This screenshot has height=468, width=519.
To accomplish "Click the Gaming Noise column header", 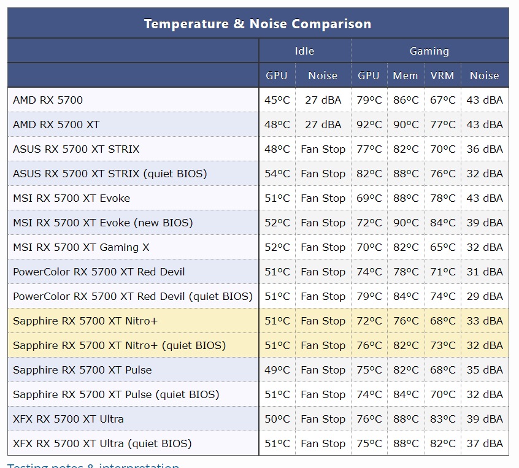I will click(485, 75).
